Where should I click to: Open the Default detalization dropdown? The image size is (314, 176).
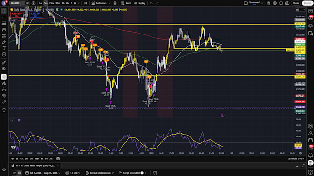[100, 173]
